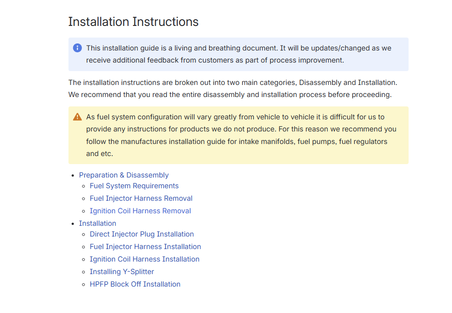Open the Installing Y-Splitter link
Screen dimensions: 452x313
tap(122, 272)
